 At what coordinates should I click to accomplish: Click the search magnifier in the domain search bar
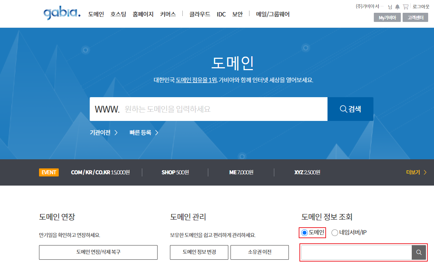coord(350,109)
